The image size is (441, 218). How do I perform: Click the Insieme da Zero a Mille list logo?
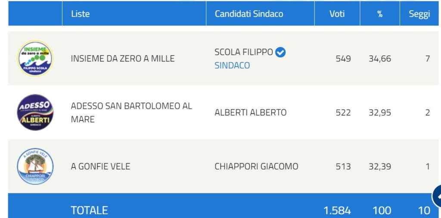35,58
